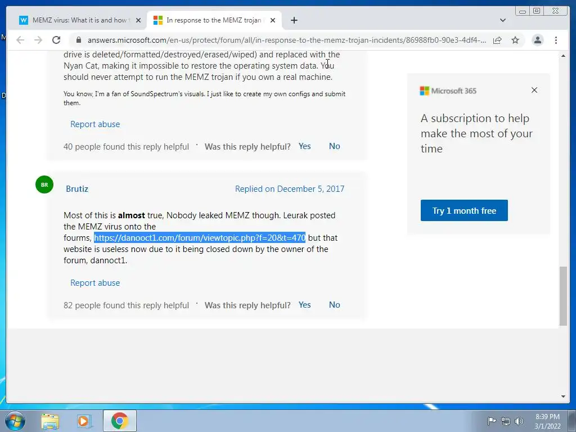The image size is (576, 432).
Task: Click the Microsoft 365 logo
Action: pyautogui.click(x=448, y=91)
